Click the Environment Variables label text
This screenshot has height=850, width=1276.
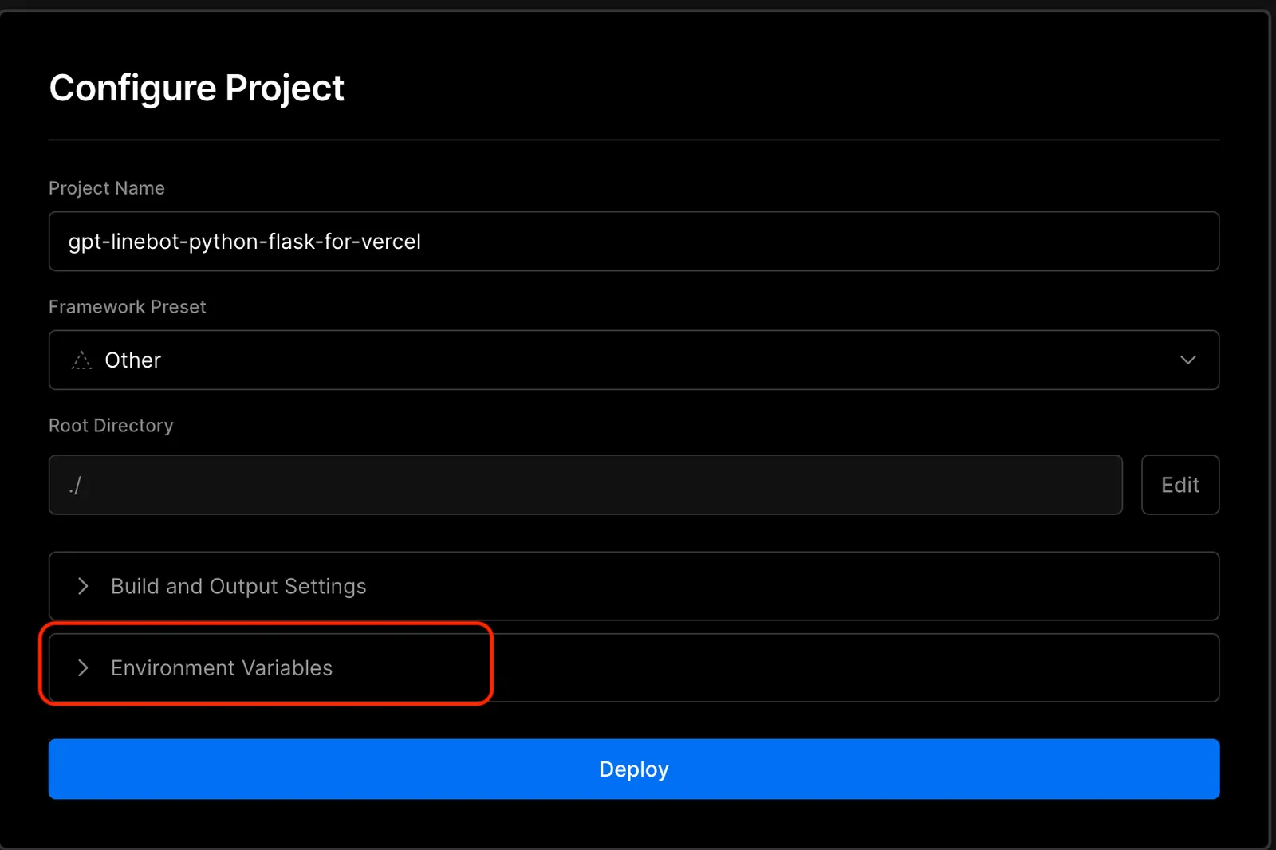[221, 668]
